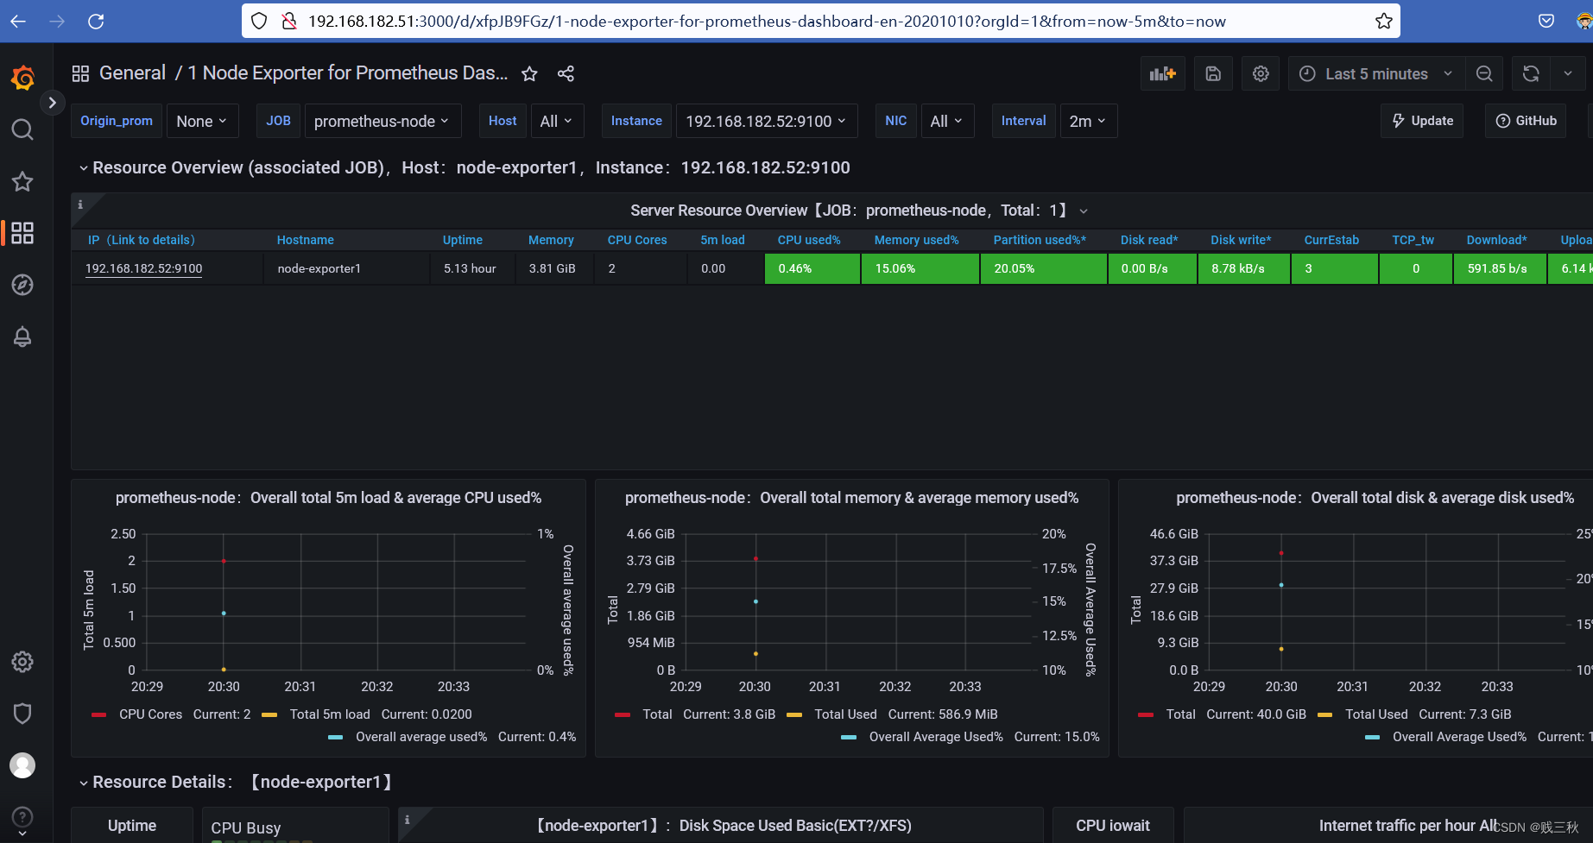
Task: Toggle CPU Cores legend in the load chart
Action: [150, 714]
